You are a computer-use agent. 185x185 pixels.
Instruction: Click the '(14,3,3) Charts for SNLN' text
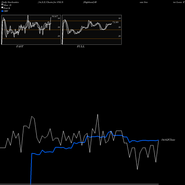[x=51, y=2]
